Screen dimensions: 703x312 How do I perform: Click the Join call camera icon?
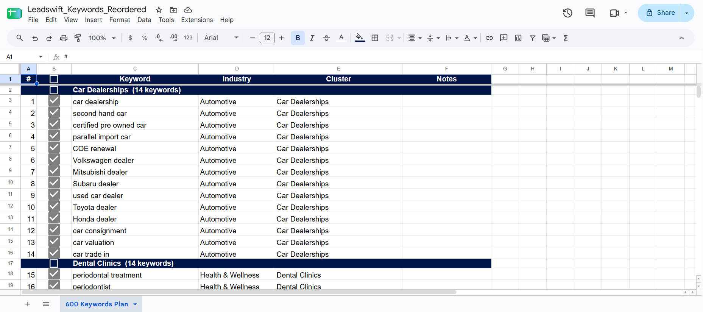click(x=614, y=13)
